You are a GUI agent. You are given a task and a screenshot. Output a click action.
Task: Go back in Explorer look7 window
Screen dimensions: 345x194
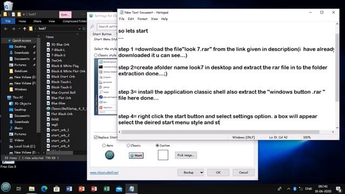[6, 29]
